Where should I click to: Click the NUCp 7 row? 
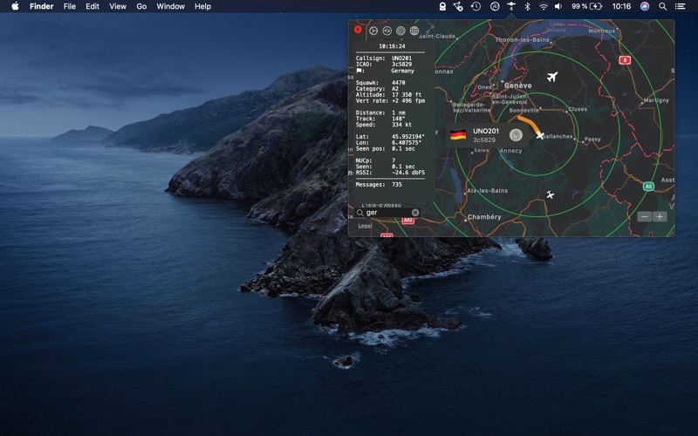click(375, 160)
